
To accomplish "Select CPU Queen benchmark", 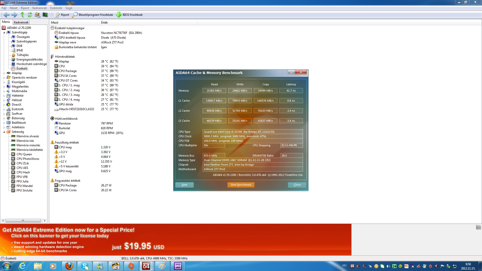I will (x=24, y=154).
